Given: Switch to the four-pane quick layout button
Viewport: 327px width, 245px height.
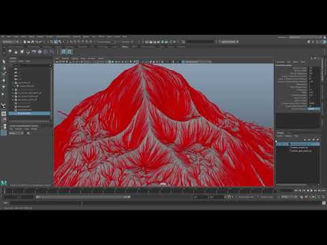Looking at the screenshot, I should click(x=3, y=120).
